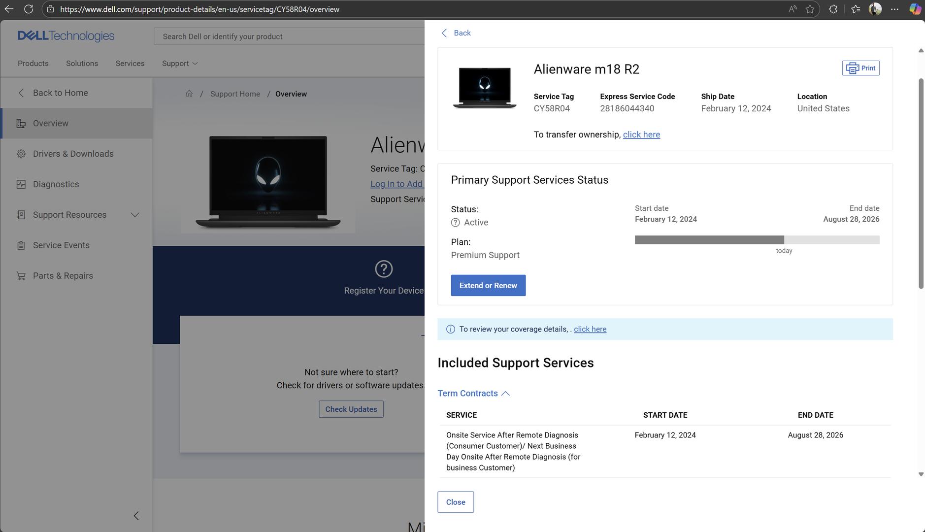This screenshot has width=925, height=532.
Task: Add page to favorites star icon
Action: pyautogui.click(x=810, y=9)
